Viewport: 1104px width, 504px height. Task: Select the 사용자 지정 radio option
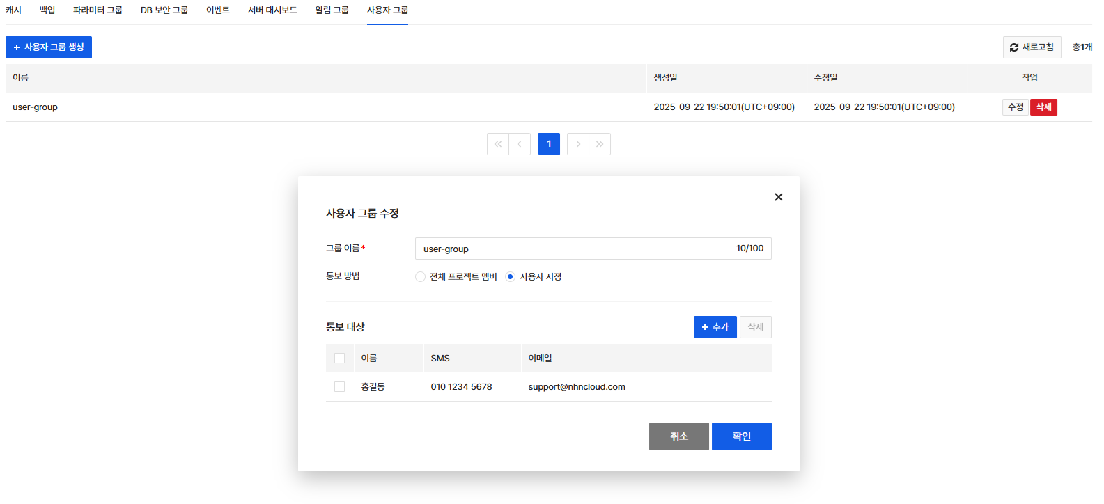click(x=511, y=277)
